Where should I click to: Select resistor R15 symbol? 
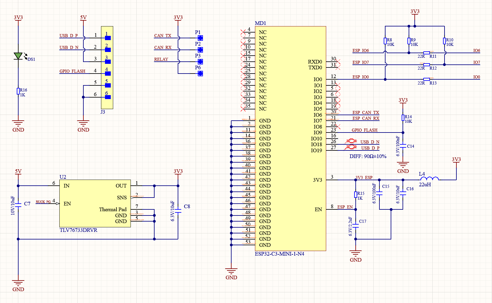pyautogui.click(x=356, y=195)
